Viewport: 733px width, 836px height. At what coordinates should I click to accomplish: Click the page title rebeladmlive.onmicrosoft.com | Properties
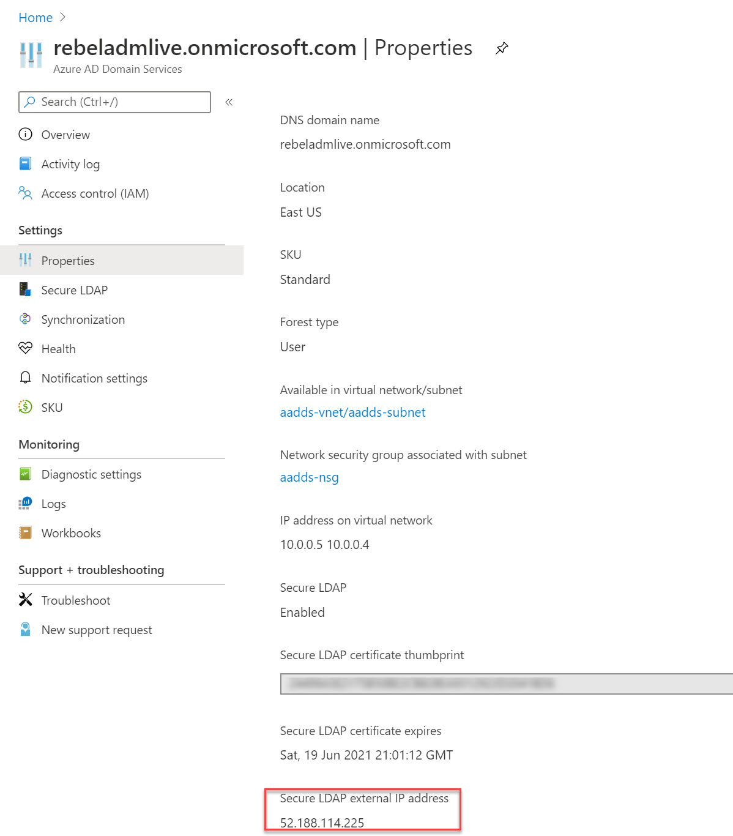262,48
